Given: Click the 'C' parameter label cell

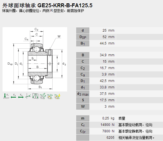Looking at the screenshot, I should pos(83,62).
